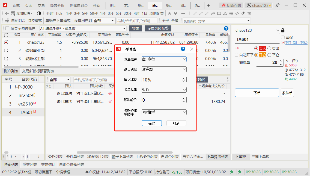Viewport: 310px width, 176px height.
Task: Open the 交易 menu
Action: [x=41, y=5]
